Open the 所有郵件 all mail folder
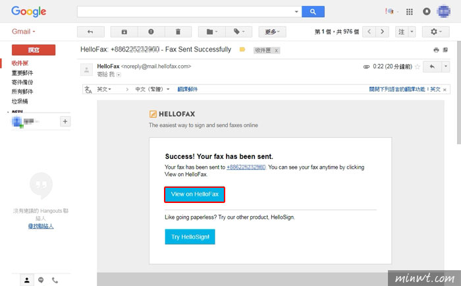The width and height of the screenshot is (461, 286). 22,92
